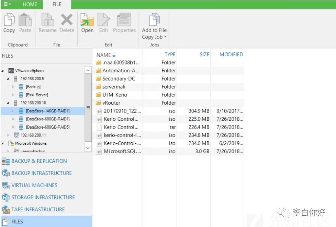Expand the [Esxi-Server] datastore node
This screenshot has height=227, width=336.
[x=13, y=95]
